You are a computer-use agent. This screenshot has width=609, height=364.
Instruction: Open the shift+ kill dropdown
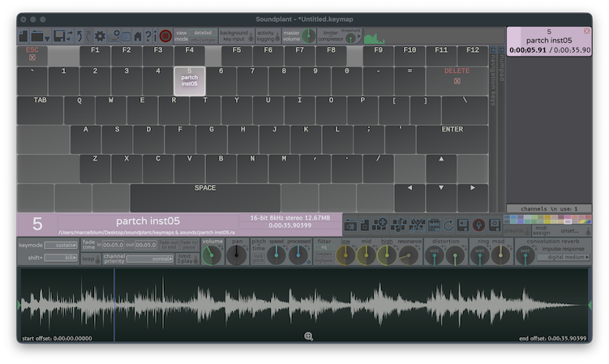[x=61, y=258]
